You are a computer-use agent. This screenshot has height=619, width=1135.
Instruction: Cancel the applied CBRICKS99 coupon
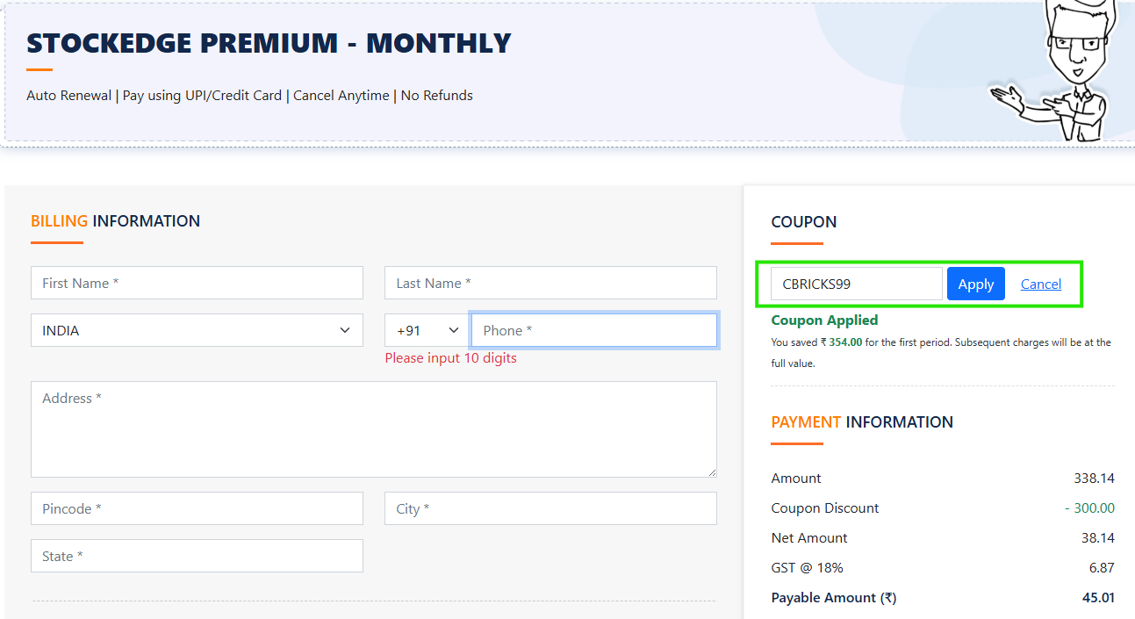coord(1040,283)
